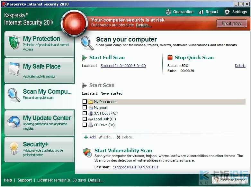Open the My Protection section
The image size is (251, 187).
coord(40,44)
